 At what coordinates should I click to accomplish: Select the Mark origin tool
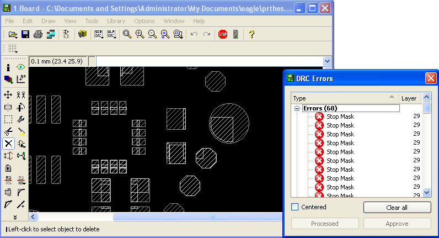tap(21, 80)
